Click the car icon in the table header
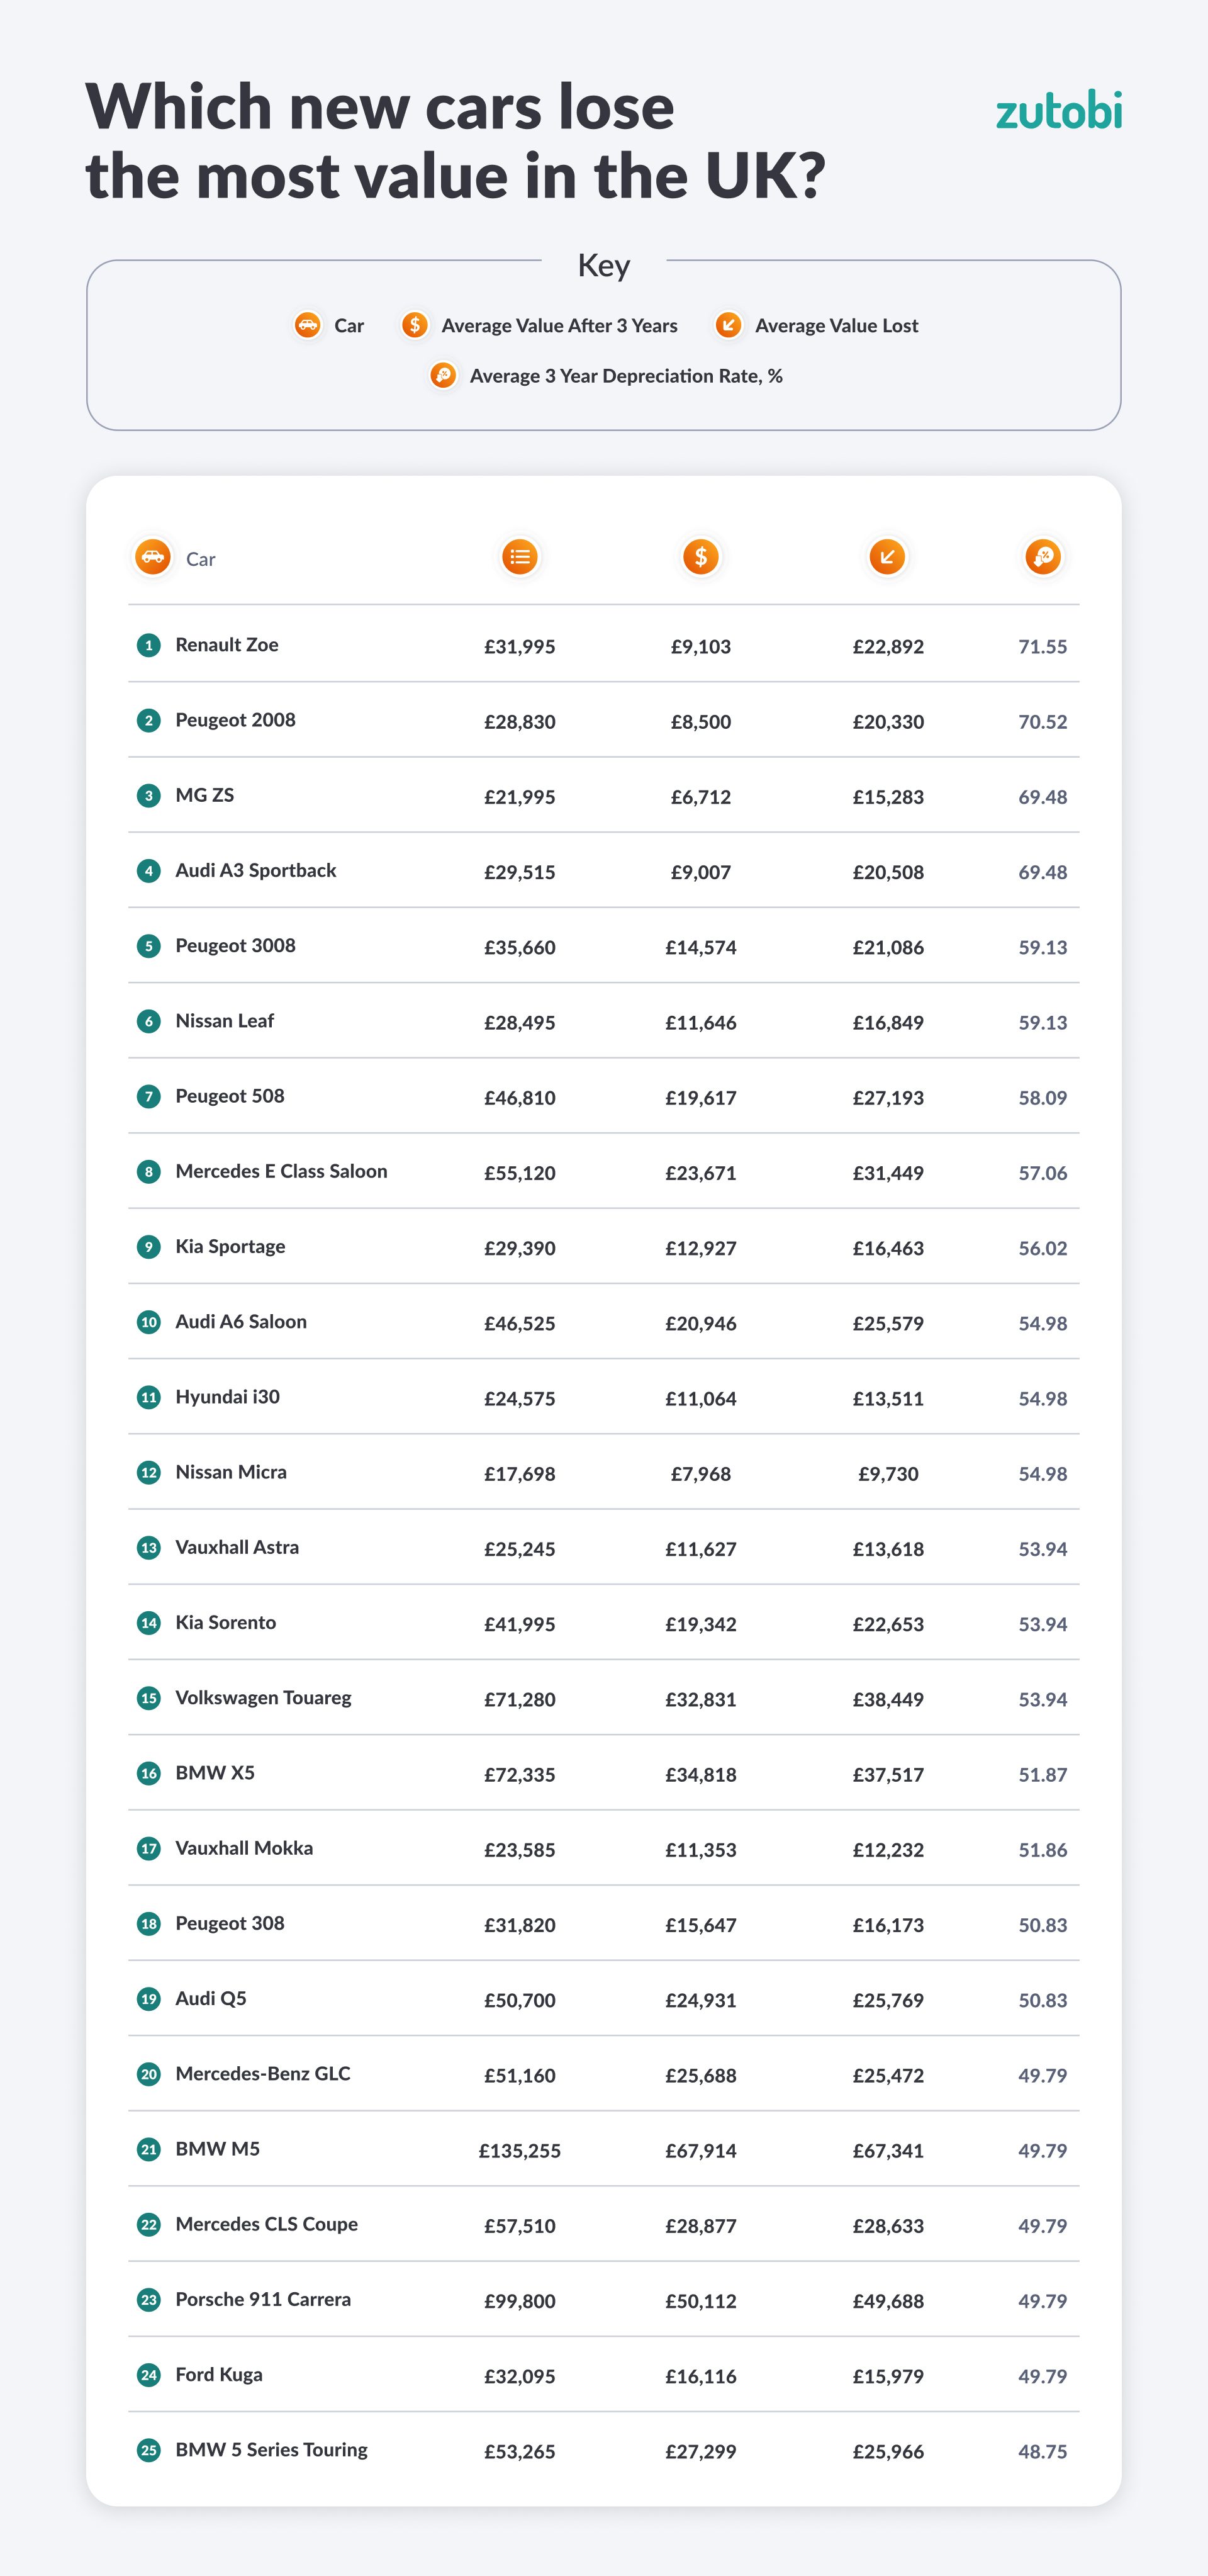This screenshot has width=1208, height=2576. (x=152, y=557)
